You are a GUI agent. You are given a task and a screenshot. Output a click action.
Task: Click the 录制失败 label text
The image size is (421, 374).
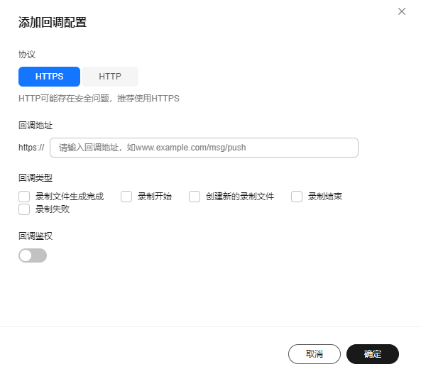(53, 209)
